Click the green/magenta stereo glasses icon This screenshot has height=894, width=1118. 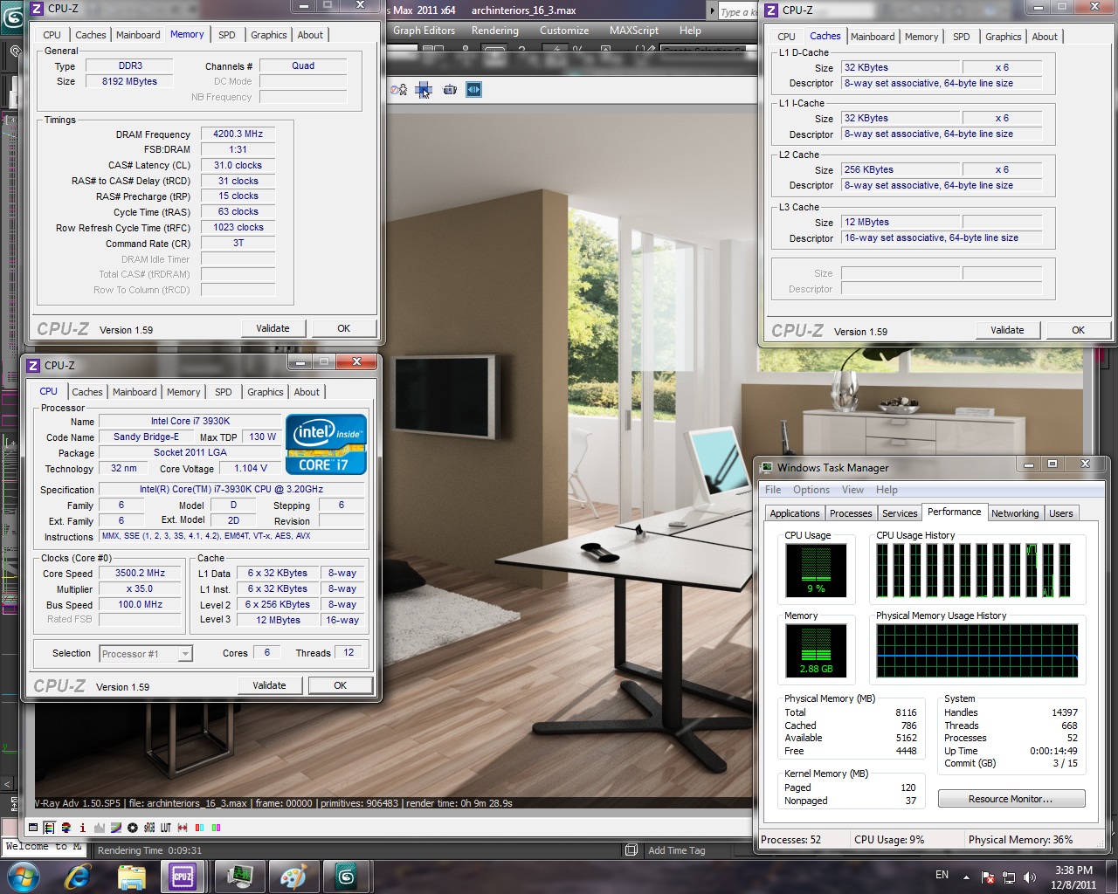(216, 828)
